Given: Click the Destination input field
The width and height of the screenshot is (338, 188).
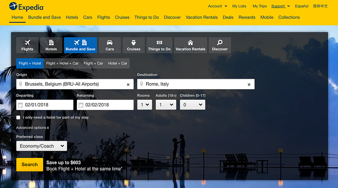Looking at the screenshot, I should (196, 84).
